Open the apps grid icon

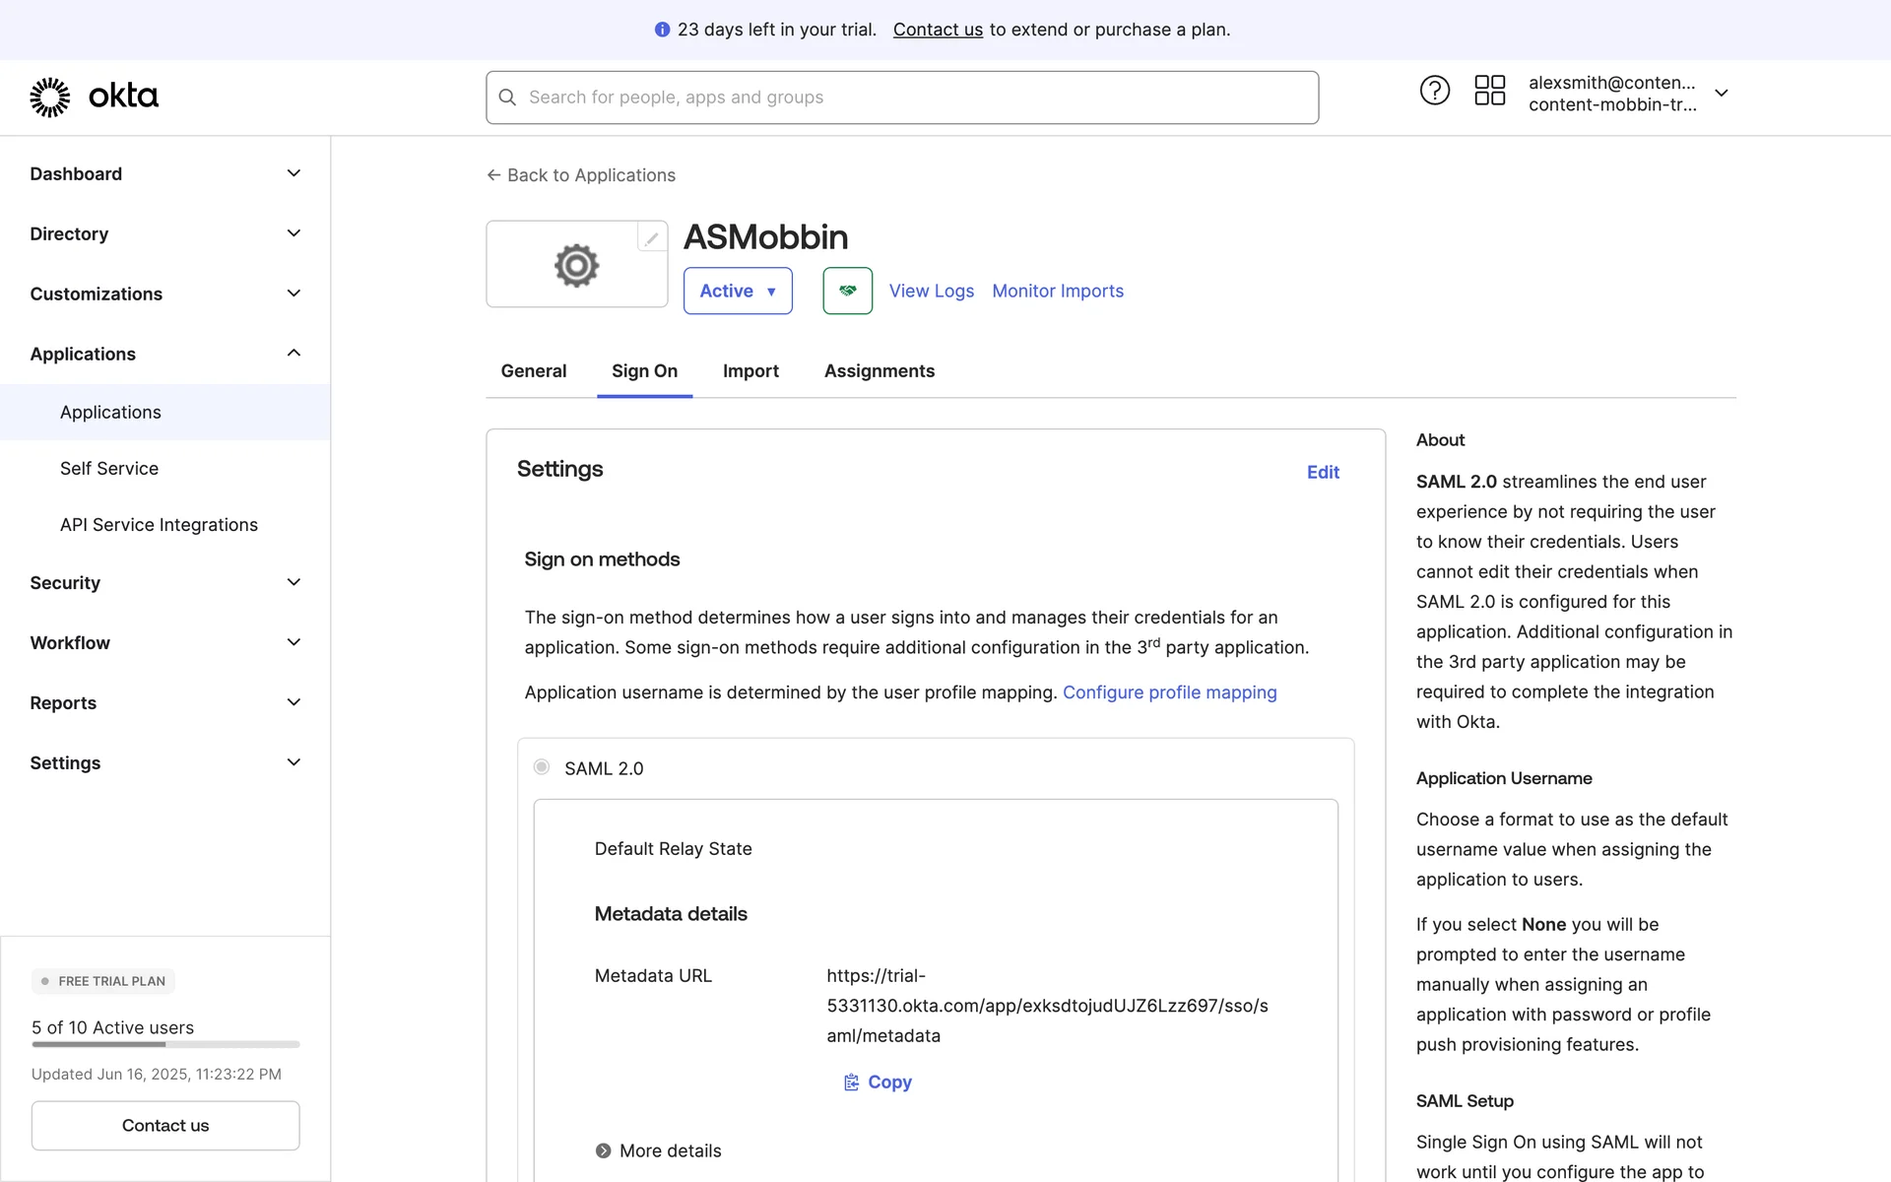pos(1489,91)
